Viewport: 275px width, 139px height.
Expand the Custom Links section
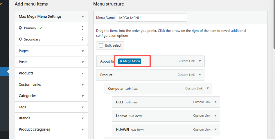(83, 85)
